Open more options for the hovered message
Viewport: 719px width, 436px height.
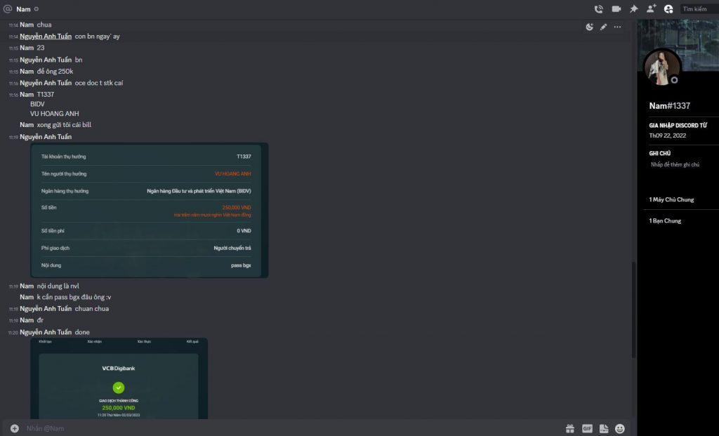617,27
